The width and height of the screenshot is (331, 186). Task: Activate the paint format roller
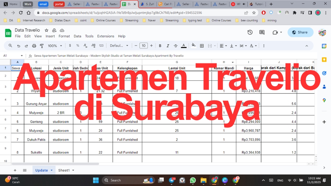(42, 46)
